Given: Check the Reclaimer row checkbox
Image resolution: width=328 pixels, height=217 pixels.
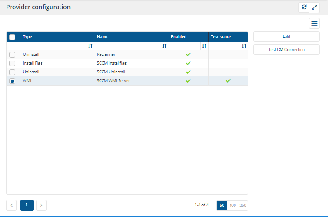Looking at the screenshot, I should pos(12,54).
